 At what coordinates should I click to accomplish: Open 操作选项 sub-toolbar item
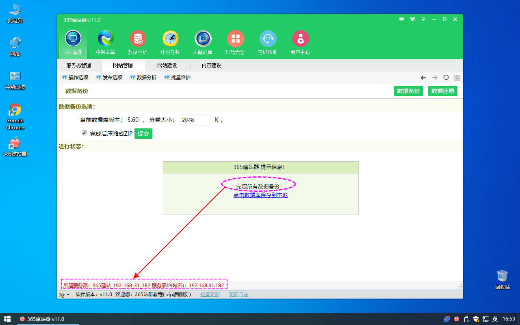click(x=75, y=78)
